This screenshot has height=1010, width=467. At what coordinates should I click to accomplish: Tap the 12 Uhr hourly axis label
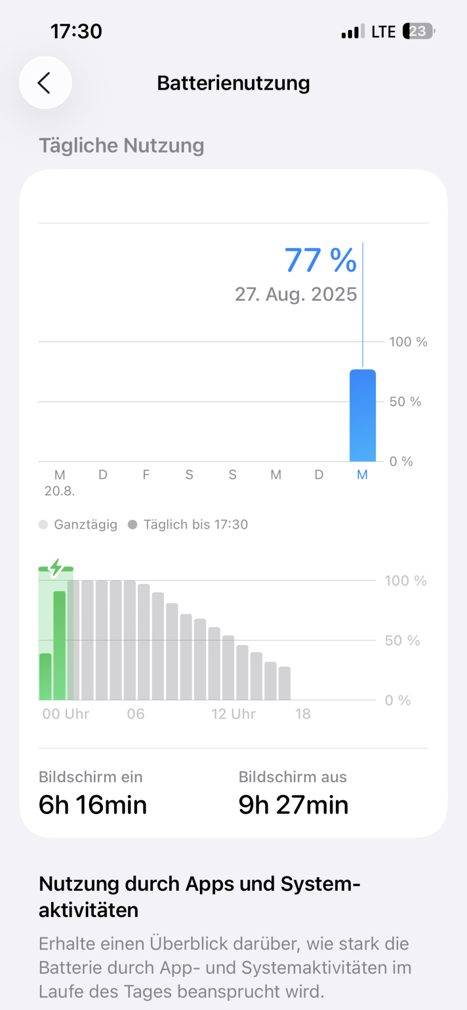[x=233, y=714]
